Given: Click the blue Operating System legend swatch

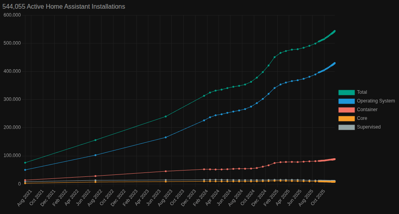Looking at the screenshot, I should 346,101.
